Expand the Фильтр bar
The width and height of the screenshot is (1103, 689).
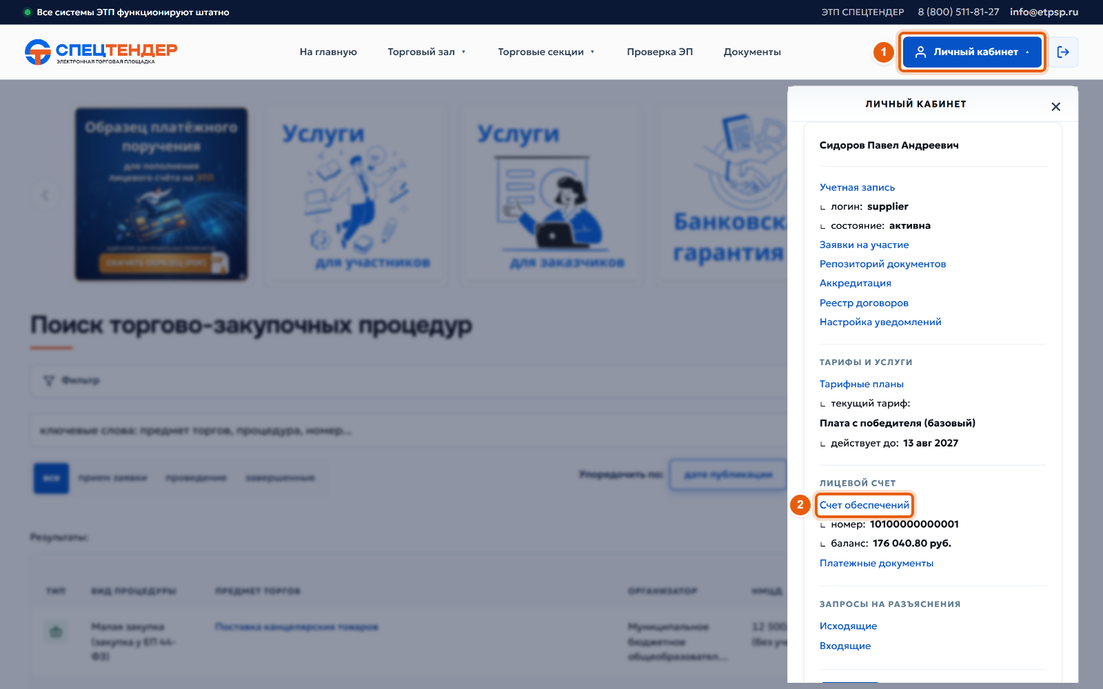(408, 380)
